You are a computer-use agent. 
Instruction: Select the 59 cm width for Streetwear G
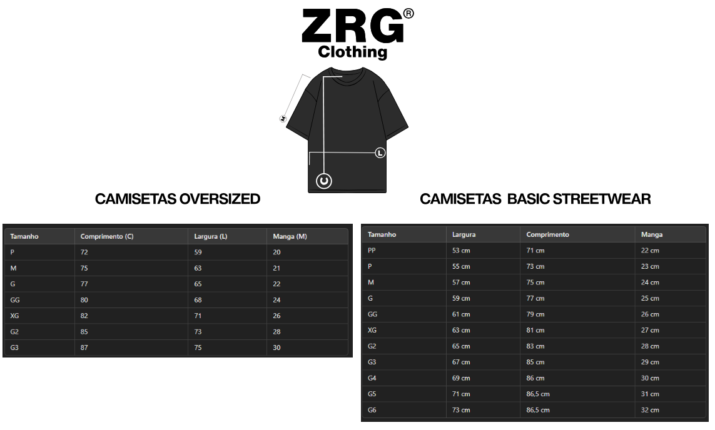(x=461, y=298)
